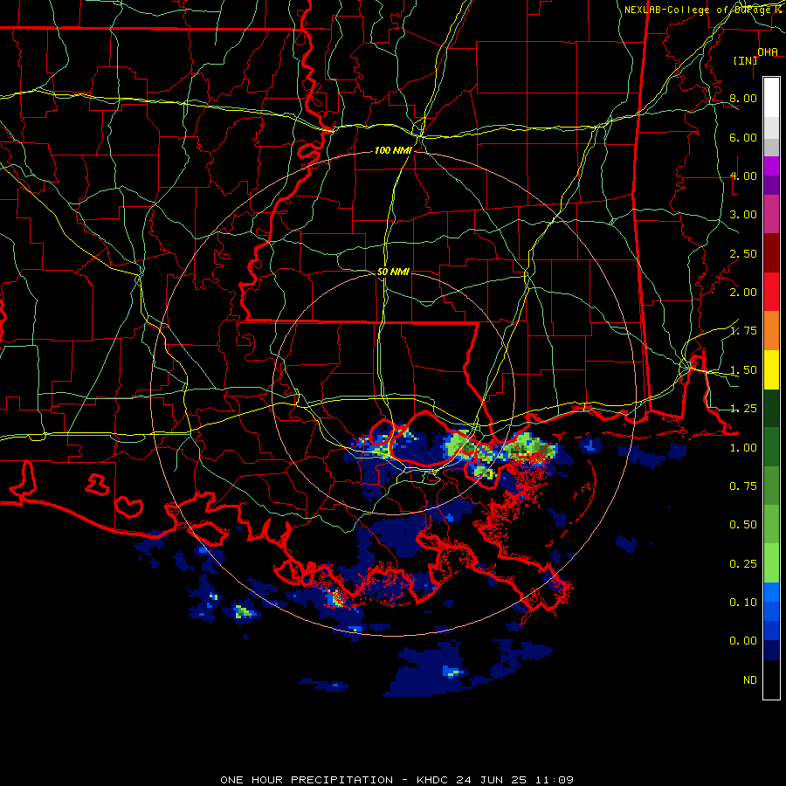The image size is (786, 786).
Task: Click the 8.00 legend value
Action: (x=743, y=98)
